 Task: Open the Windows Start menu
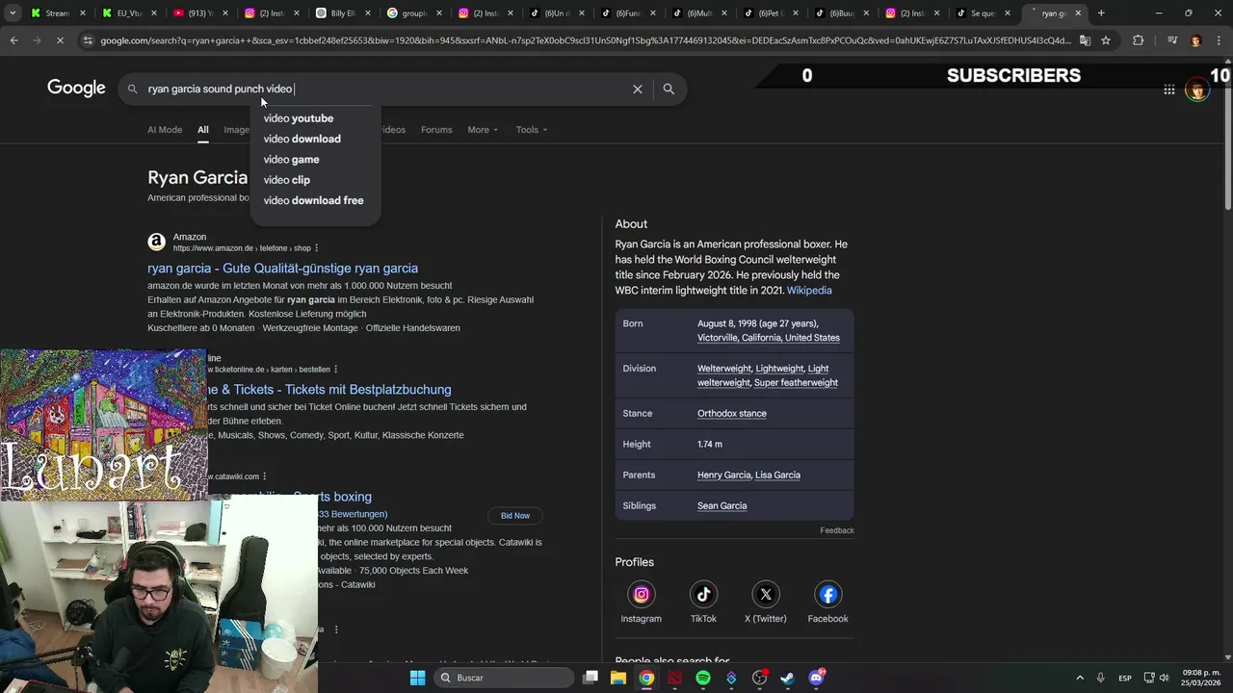pos(417,678)
